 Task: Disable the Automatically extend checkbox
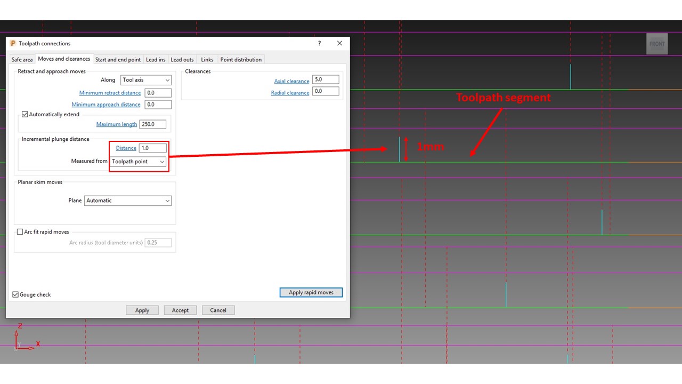point(25,114)
